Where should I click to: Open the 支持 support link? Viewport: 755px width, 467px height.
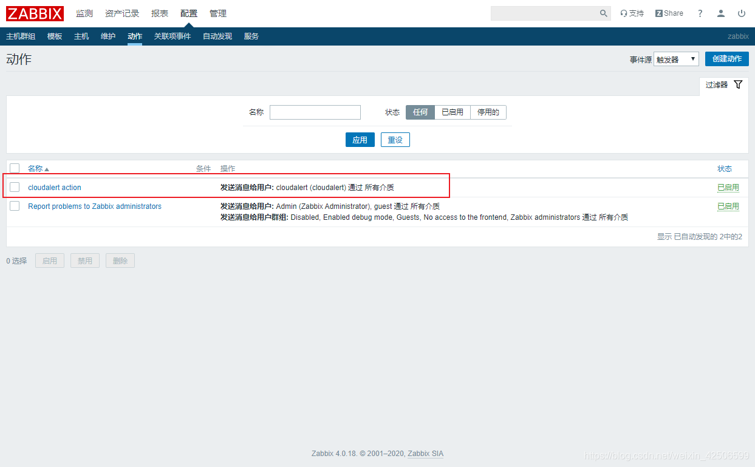[632, 13]
